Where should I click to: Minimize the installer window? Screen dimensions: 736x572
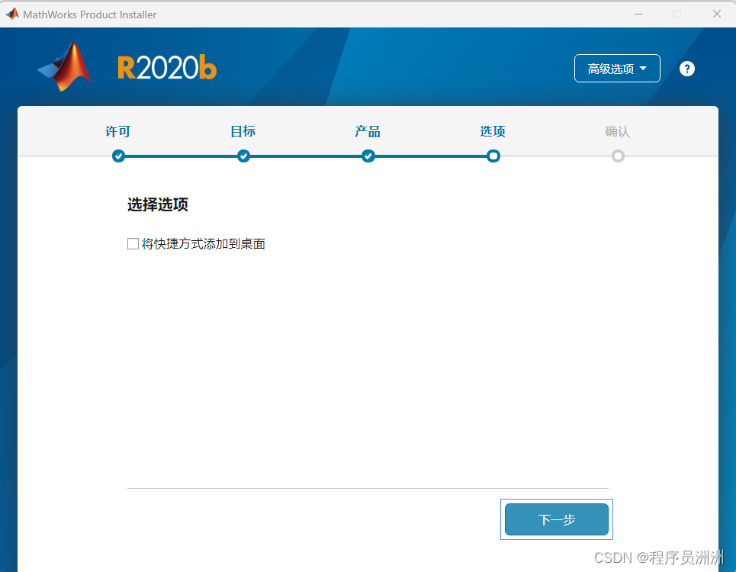point(638,14)
